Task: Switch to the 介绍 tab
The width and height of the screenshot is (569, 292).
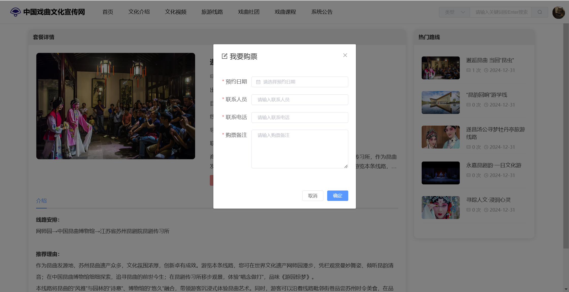Action: pos(41,201)
